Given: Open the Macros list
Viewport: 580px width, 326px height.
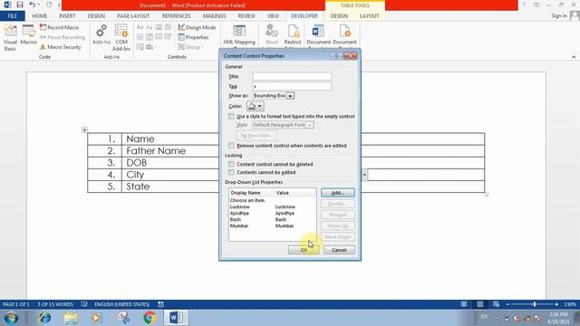Looking at the screenshot, I should [28, 34].
